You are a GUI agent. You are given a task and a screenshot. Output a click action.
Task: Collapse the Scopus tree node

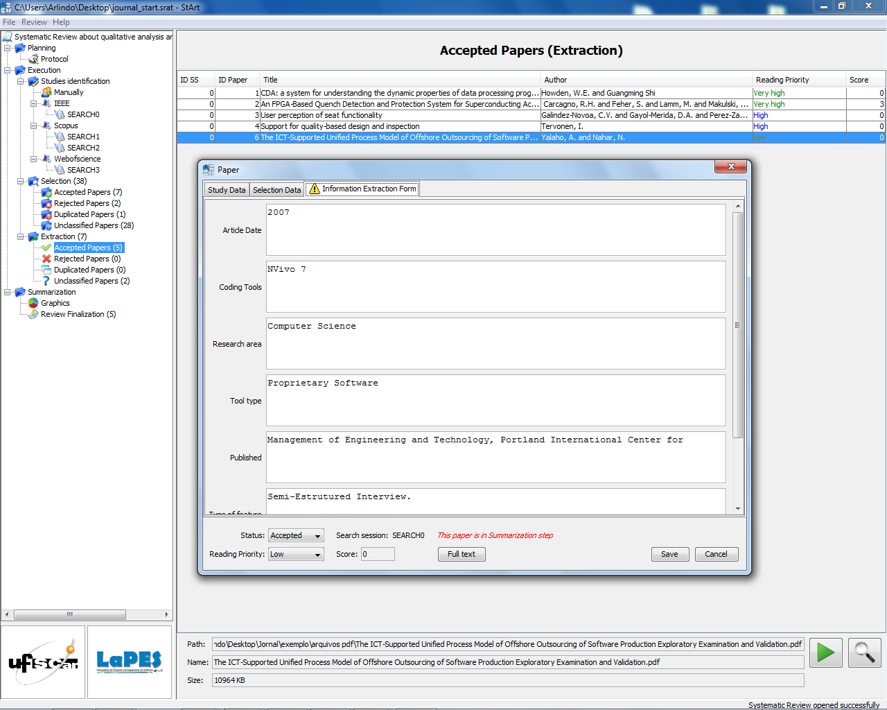coord(34,125)
